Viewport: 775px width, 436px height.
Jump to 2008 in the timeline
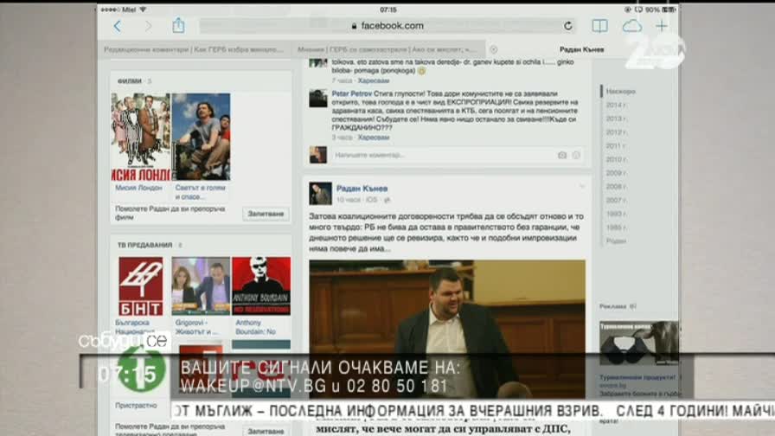[616, 186]
